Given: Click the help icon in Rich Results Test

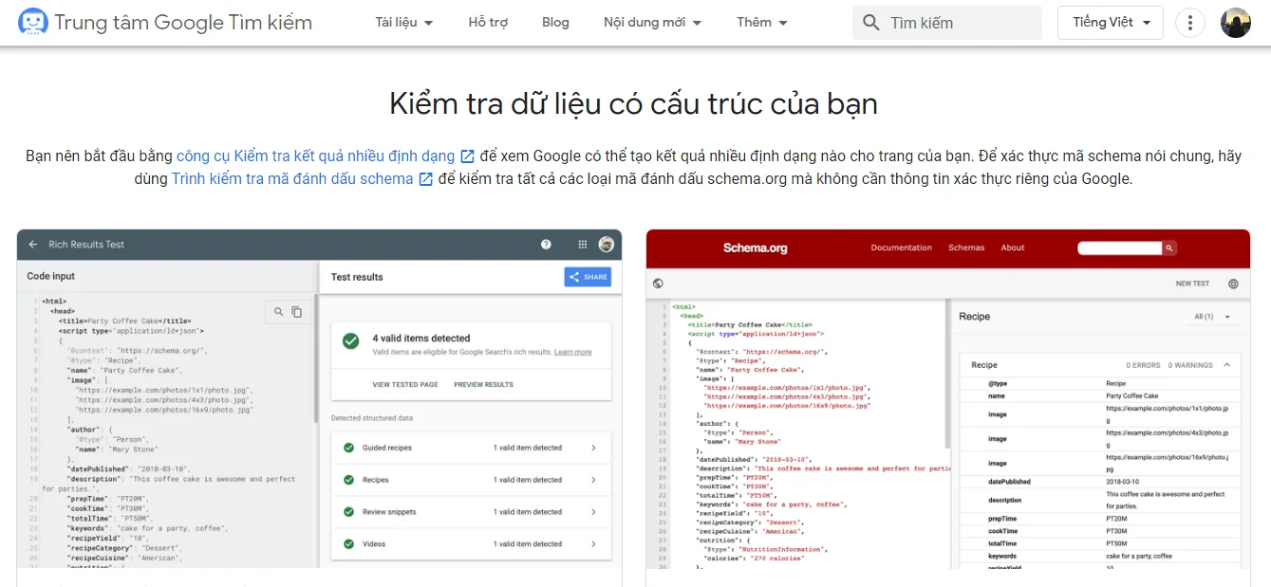Looking at the screenshot, I should pos(546,245).
